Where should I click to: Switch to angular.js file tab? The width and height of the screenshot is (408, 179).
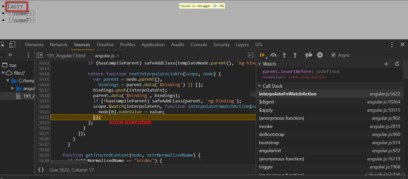tap(104, 56)
